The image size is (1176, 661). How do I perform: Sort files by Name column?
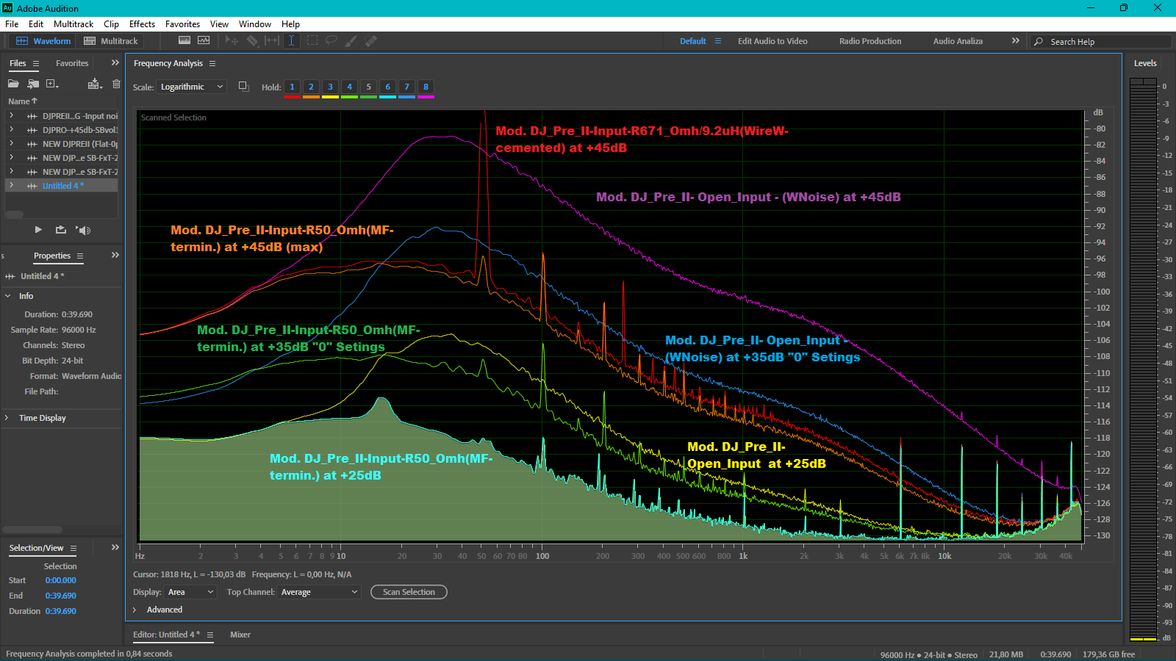pyautogui.click(x=22, y=101)
